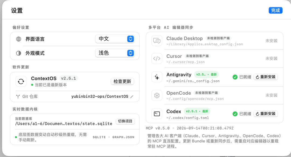Viewport: 291px width, 157px height.
Task: Click the v2.5.1 最新 badge beside Codex
Action: click(x=197, y=111)
